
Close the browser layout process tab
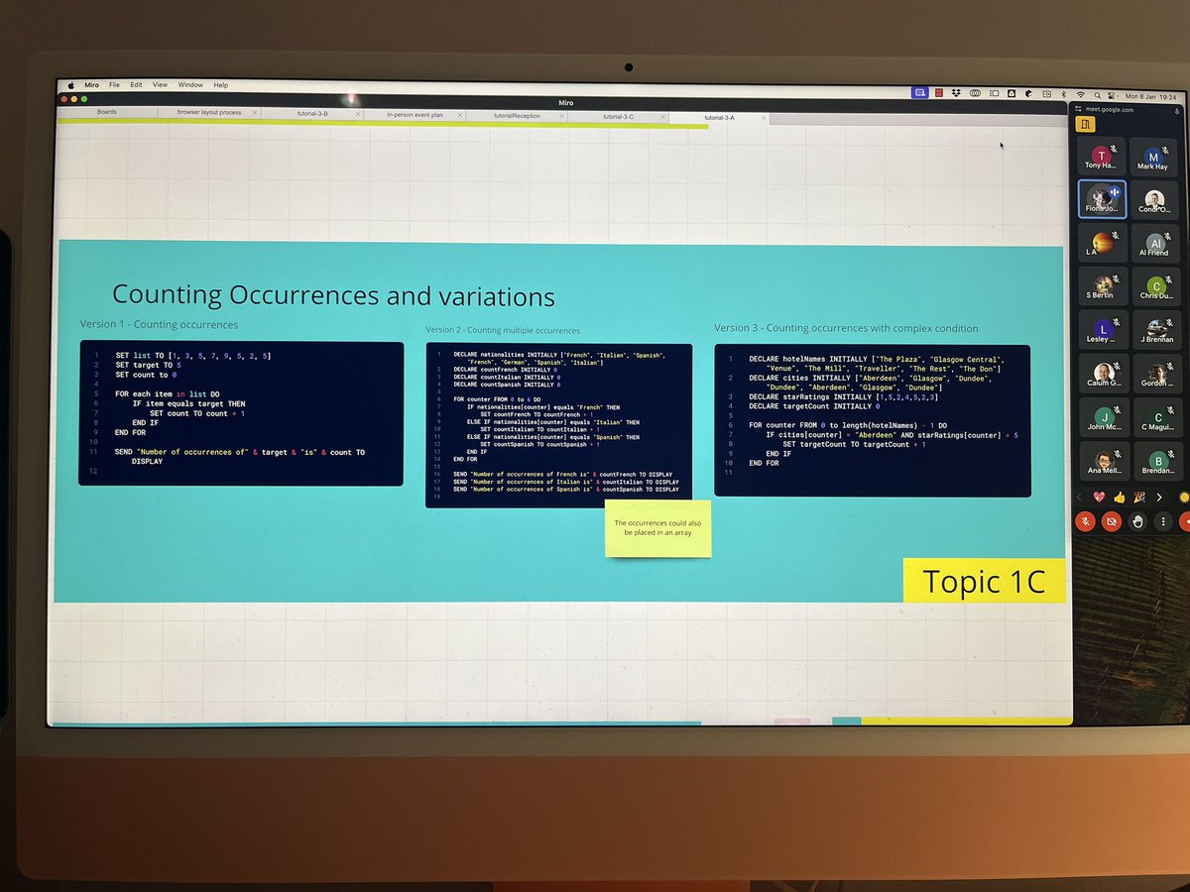[x=255, y=113]
